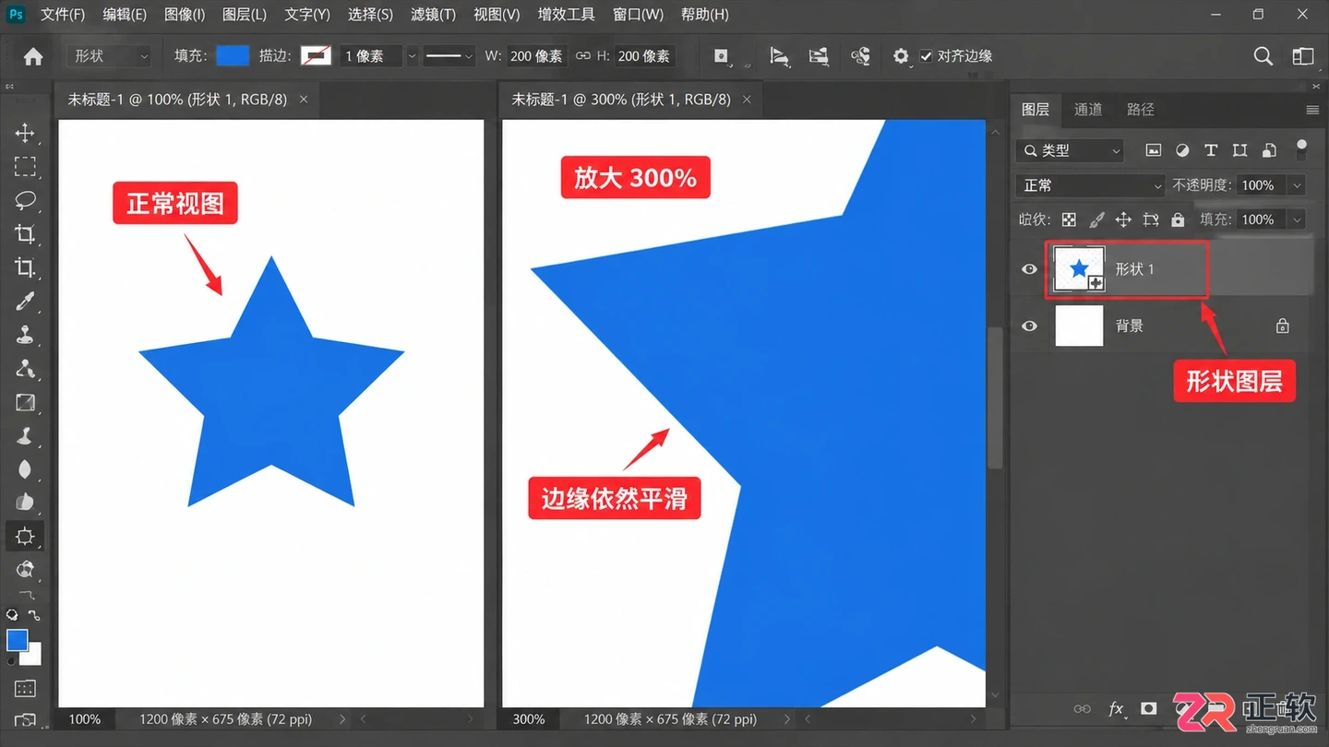The image size is (1329, 747).
Task: Open the 正常 blend mode dropdown
Action: pos(1090,185)
